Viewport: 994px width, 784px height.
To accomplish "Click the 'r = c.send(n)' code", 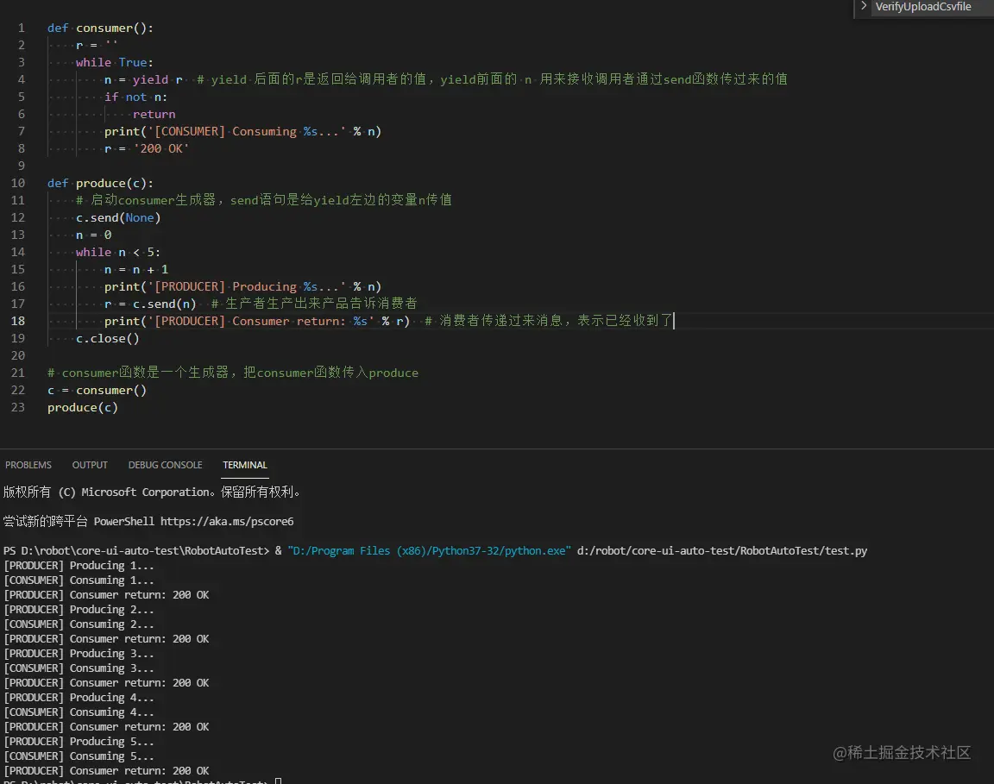I will (x=150, y=304).
